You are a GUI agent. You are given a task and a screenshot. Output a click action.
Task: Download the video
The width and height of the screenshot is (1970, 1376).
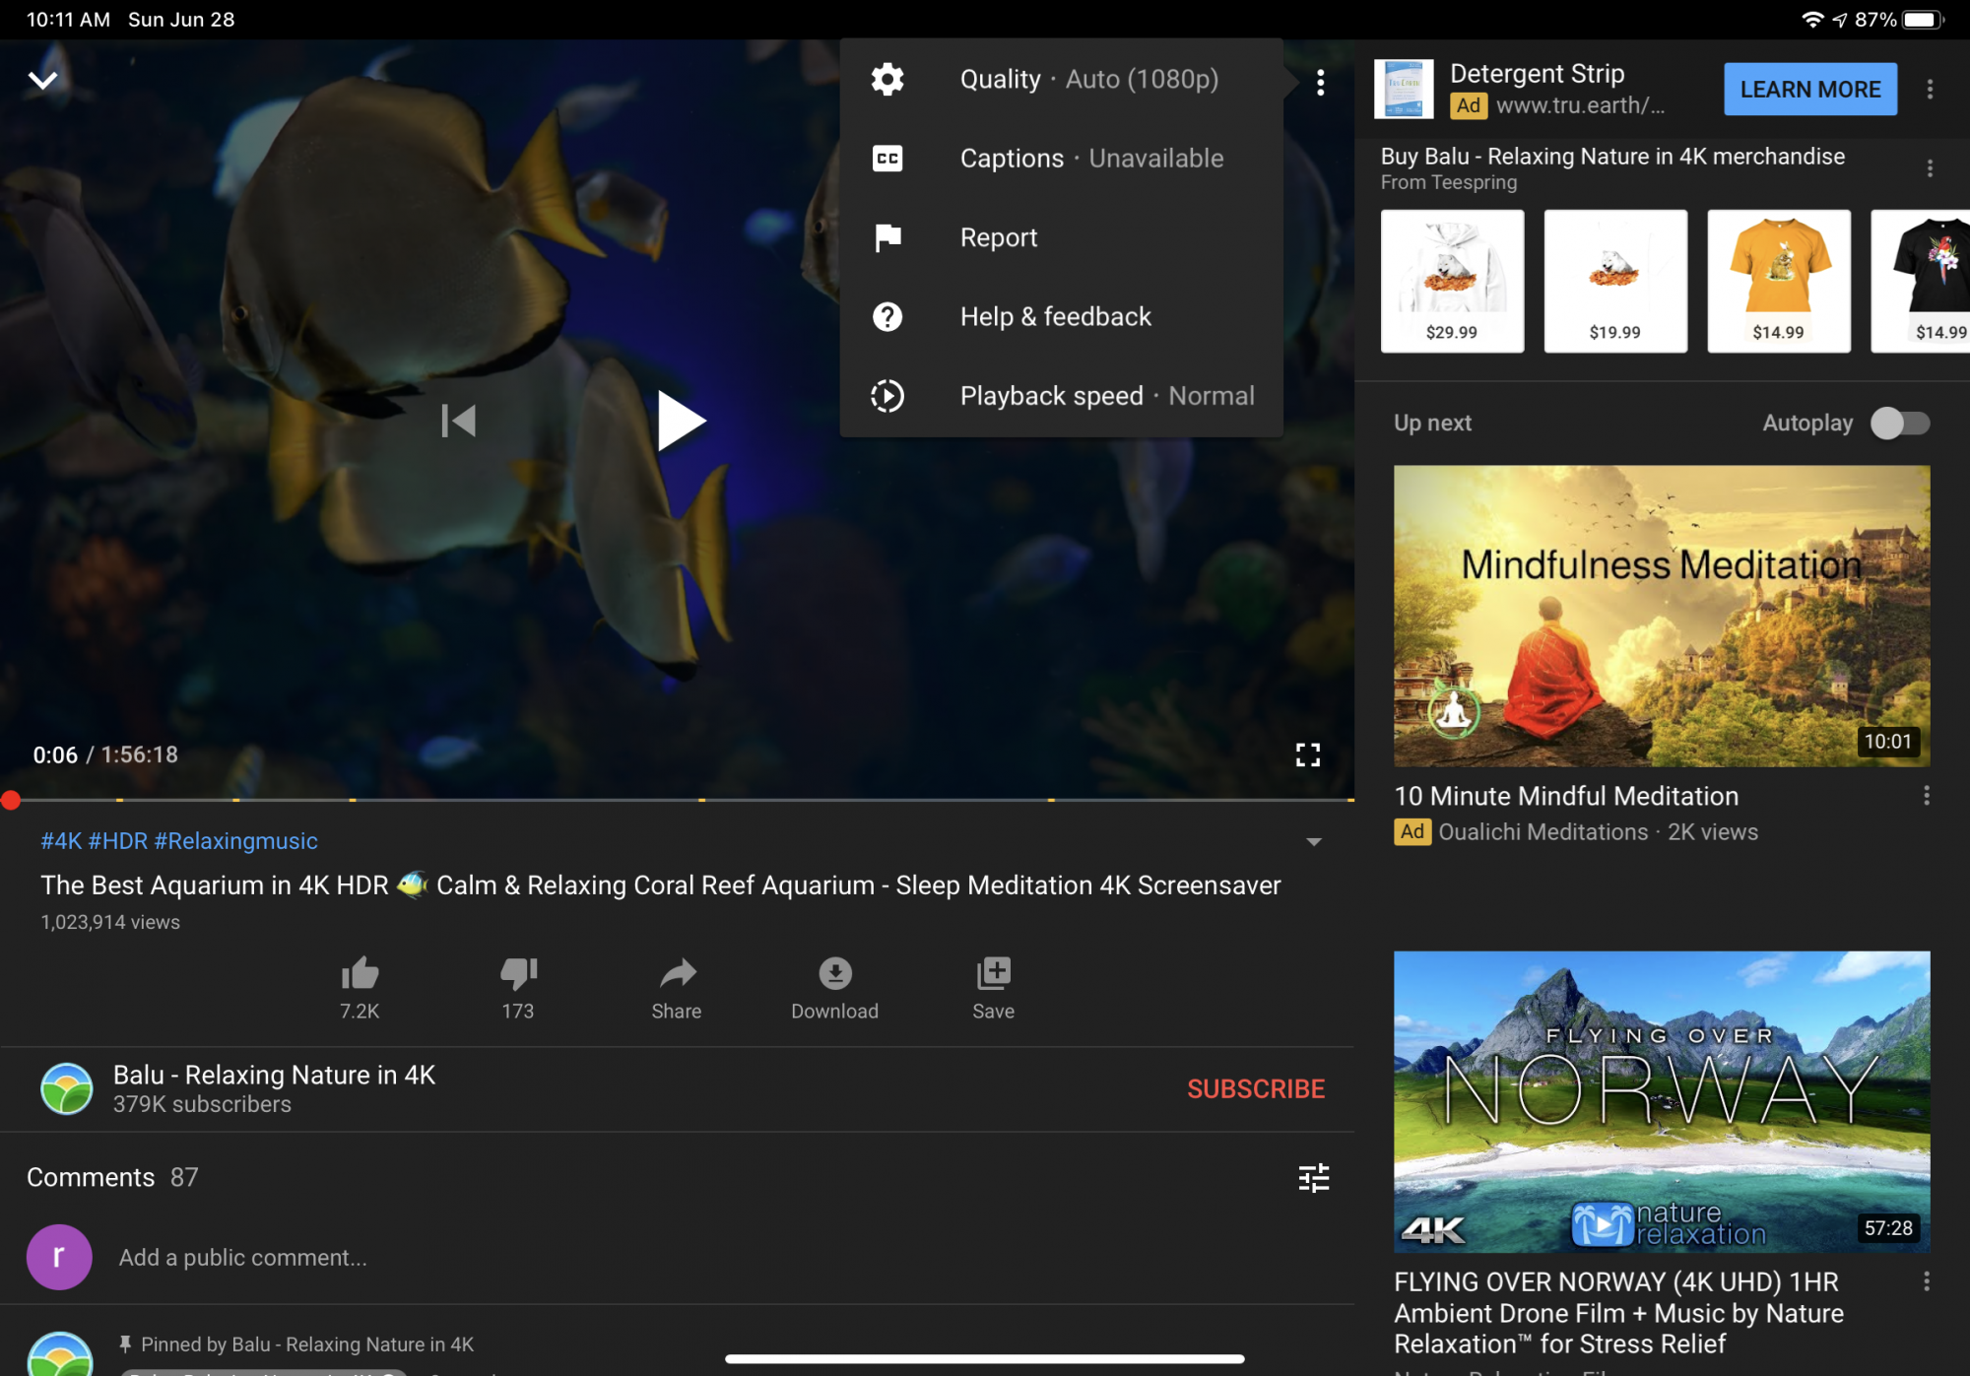(834, 988)
